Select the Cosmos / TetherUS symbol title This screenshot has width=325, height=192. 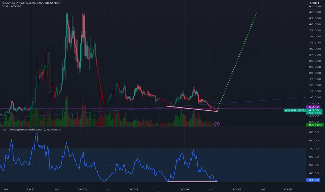(x=31, y=3)
